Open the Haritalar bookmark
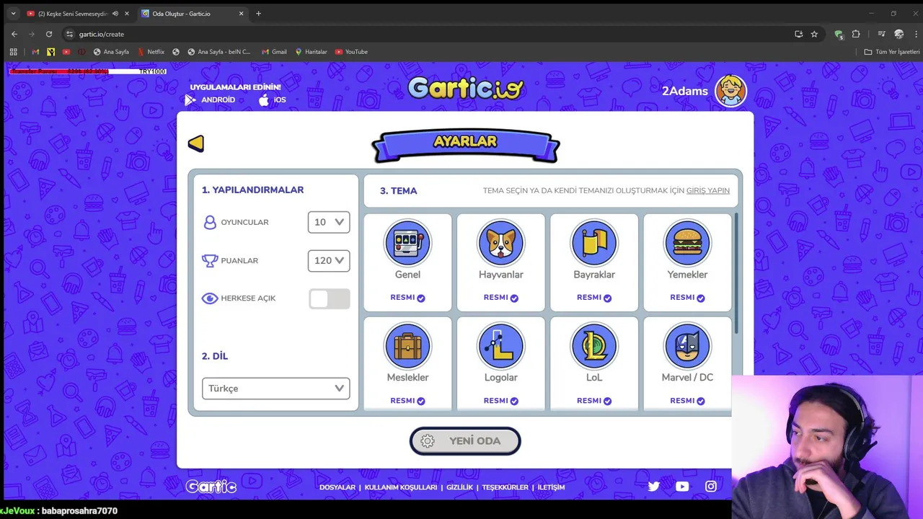923x519 pixels. (310, 52)
